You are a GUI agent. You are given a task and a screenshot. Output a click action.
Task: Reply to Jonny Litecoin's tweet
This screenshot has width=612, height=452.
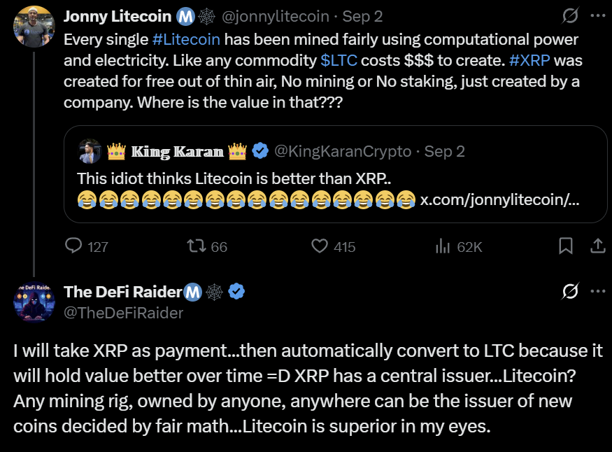click(76, 246)
